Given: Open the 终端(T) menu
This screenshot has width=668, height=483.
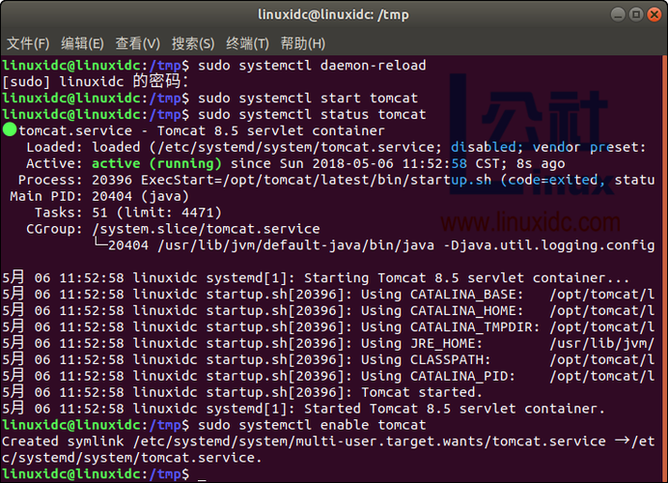Looking at the screenshot, I should pyautogui.click(x=247, y=43).
